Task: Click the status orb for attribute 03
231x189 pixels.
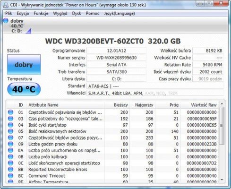Action: coord(10,119)
